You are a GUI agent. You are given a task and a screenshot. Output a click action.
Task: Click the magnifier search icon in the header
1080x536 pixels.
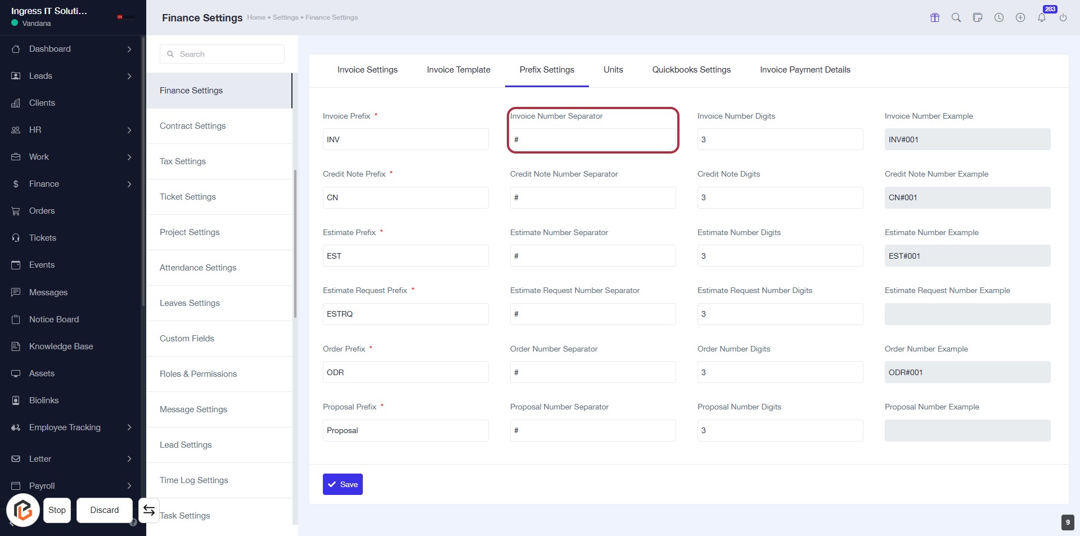[x=956, y=17]
